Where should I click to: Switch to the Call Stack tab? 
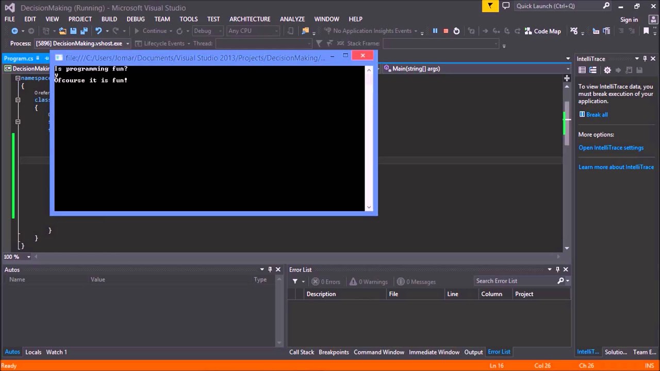(x=301, y=352)
